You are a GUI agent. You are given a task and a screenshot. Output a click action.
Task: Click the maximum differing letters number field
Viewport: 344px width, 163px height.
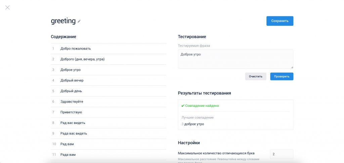281,154
